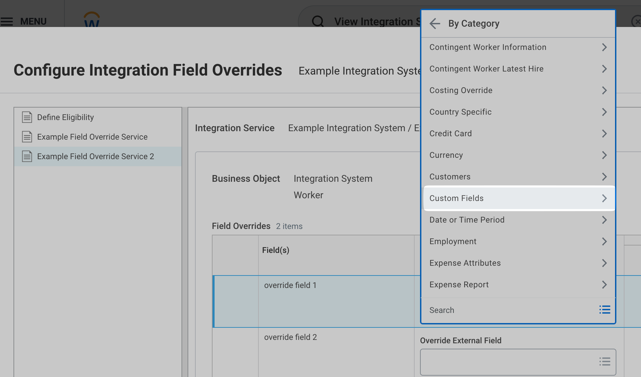Open the Override External Field prompt icon
The height and width of the screenshot is (377, 641).
pyautogui.click(x=605, y=362)
